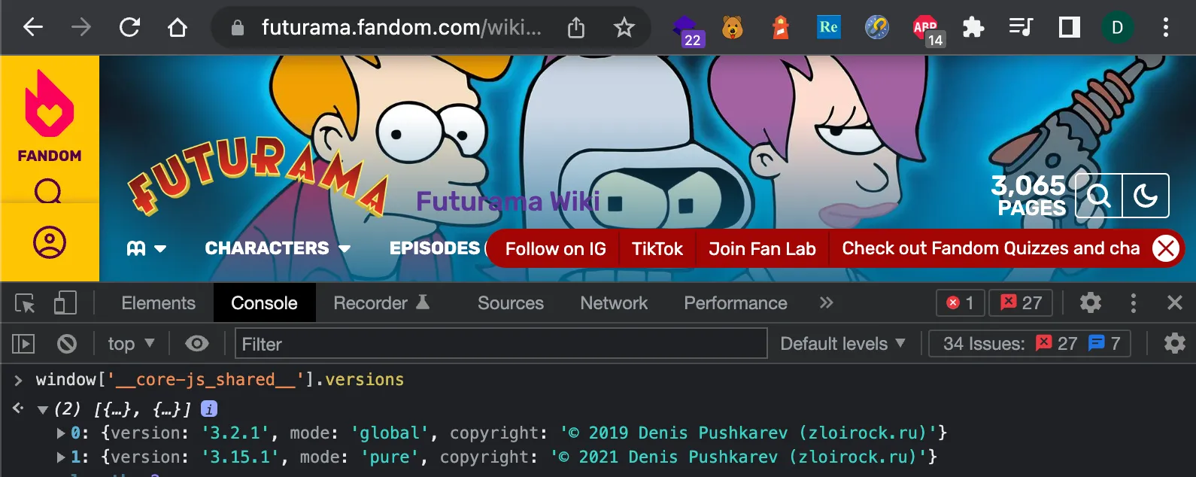1196x477 pixels.
Task: Open DevTools customize three-dot menu
Action: (x=1134, y=302)
